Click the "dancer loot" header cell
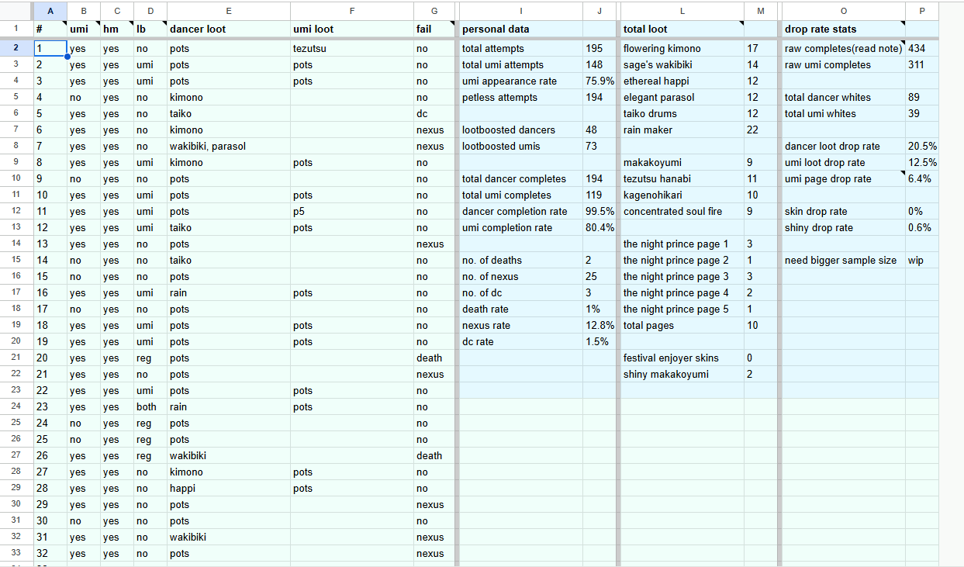Image resolution: width=964 pixels, height=567 pixels. point(228,29)
